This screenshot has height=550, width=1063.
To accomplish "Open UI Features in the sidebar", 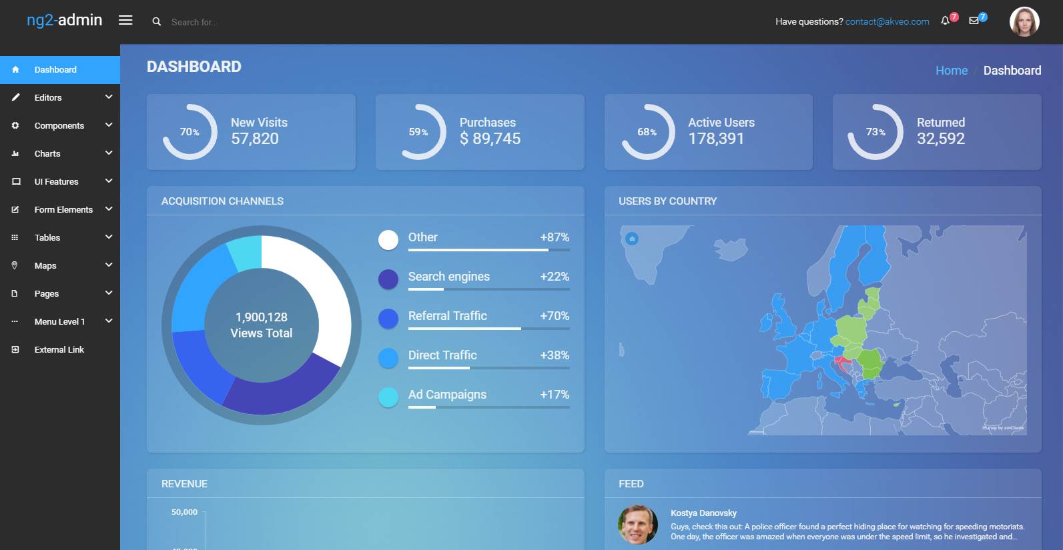I will point(56,181).
